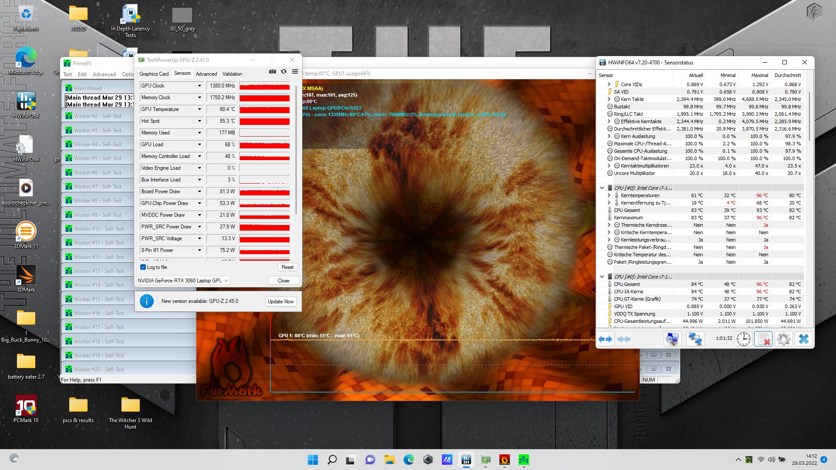Click File Explorer icon in taskbar
This screenshot has height=470, width=836.
389,460
